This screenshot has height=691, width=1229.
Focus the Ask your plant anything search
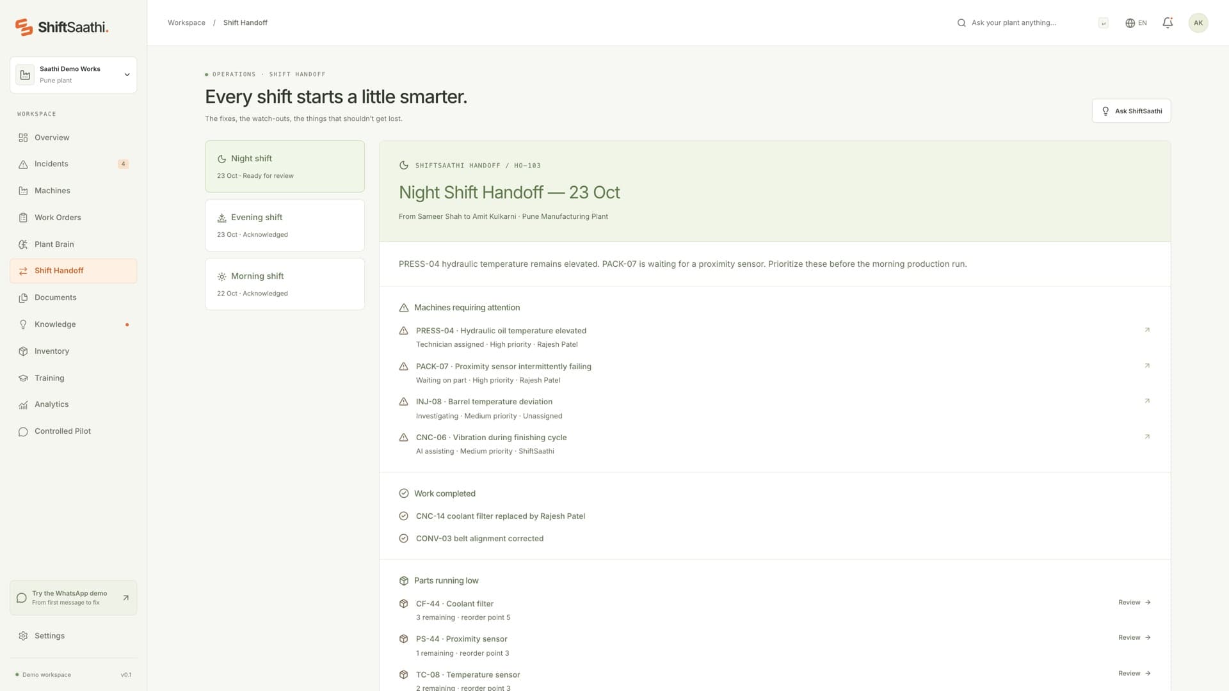pyautogui.click(x=1032, y=23)
